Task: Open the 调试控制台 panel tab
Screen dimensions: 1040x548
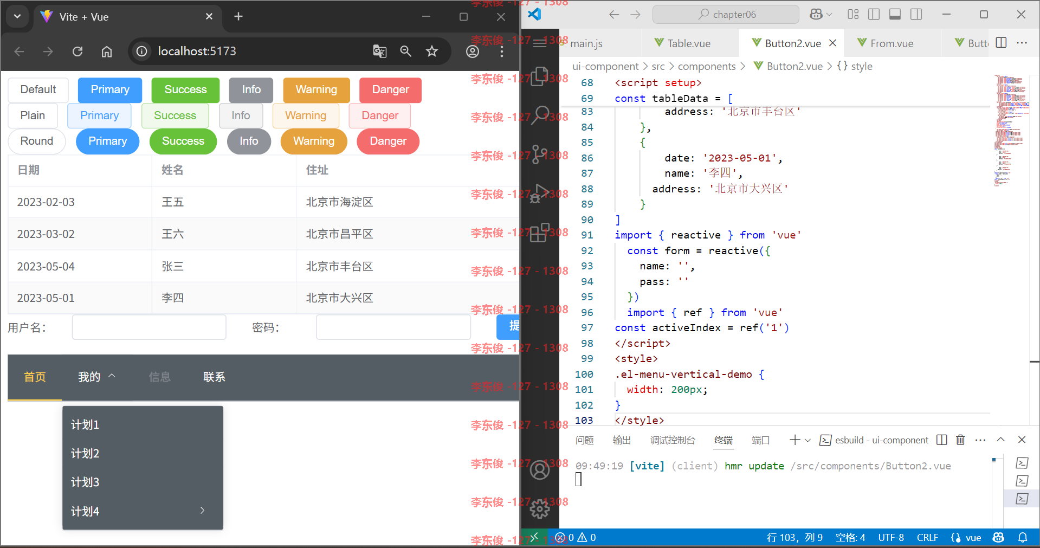Action: point(673,440)
